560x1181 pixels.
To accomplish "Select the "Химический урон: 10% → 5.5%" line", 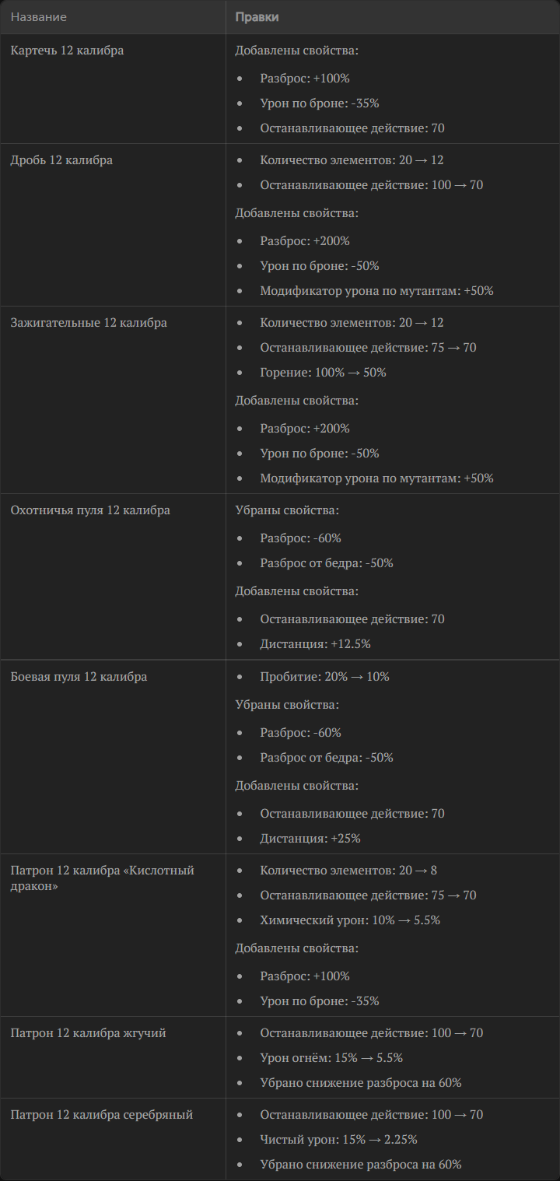I will [x=350, y=920].
